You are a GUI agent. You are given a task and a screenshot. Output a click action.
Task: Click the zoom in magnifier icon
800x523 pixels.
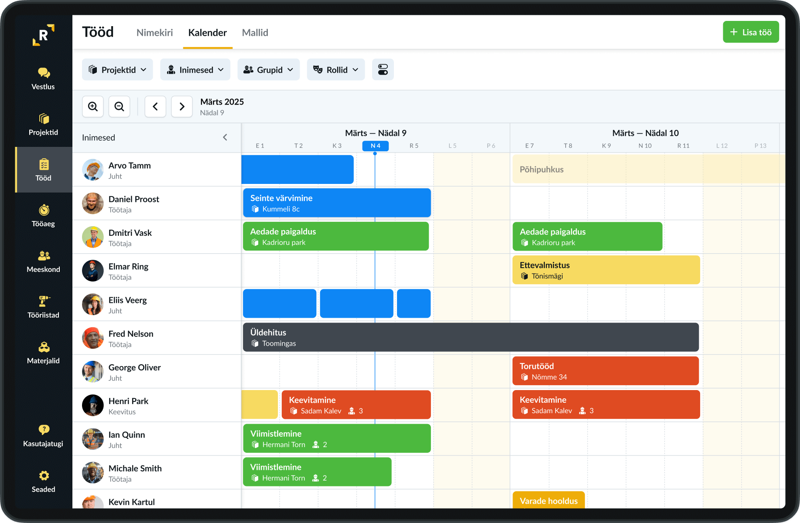93,106
